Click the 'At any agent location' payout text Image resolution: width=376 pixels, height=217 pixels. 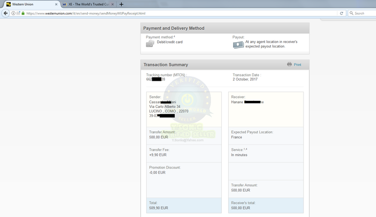[x=271, y=44]
